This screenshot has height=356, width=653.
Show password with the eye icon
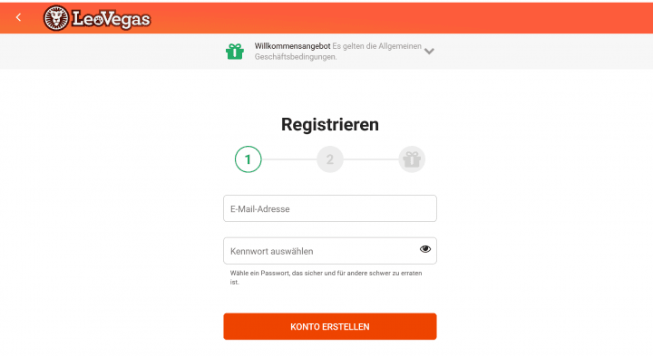pyautogui.click(x=425, y=249)
